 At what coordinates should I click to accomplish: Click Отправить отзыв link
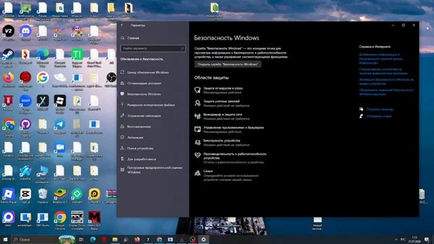pos(378,116)
